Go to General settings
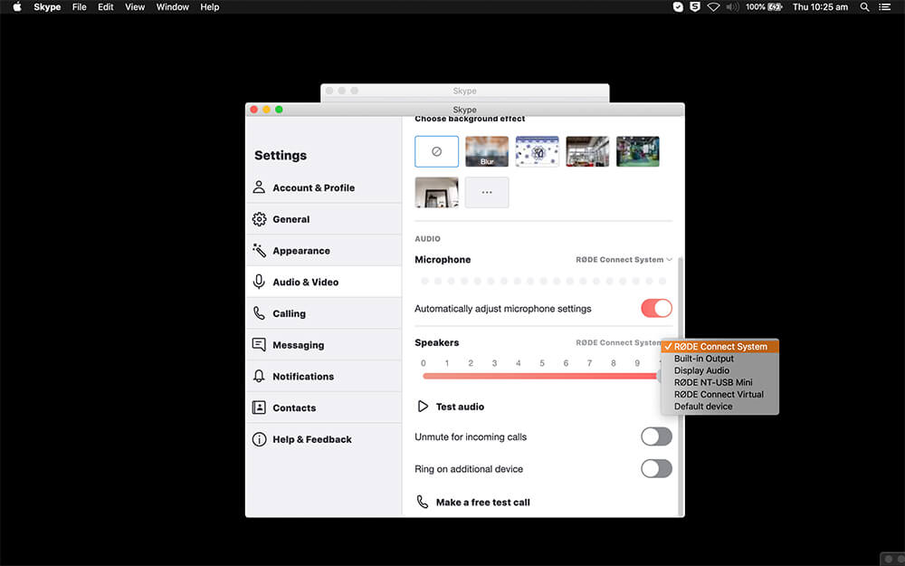Image resolution: width=905 pixels, height=566 pixels. (x=324, y=219)
